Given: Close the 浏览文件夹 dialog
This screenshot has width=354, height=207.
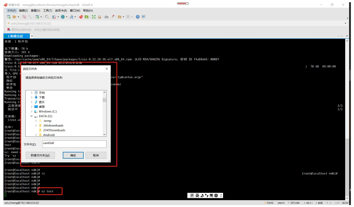Looking at the screenshot, I should click(107, 69).
